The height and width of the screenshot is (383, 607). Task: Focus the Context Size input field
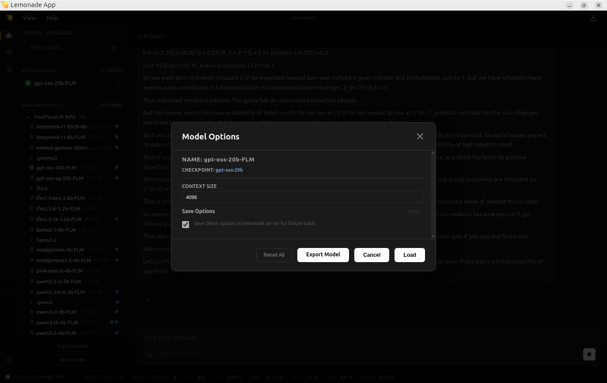coord(303,197)
